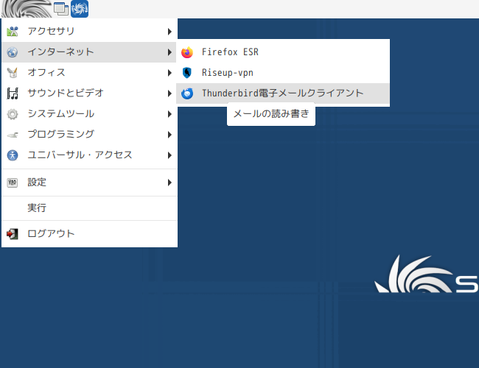This screenshot has width=479, height=368.
Task: Expand the 設定 submenu arrow
Action: pos(169,183)
